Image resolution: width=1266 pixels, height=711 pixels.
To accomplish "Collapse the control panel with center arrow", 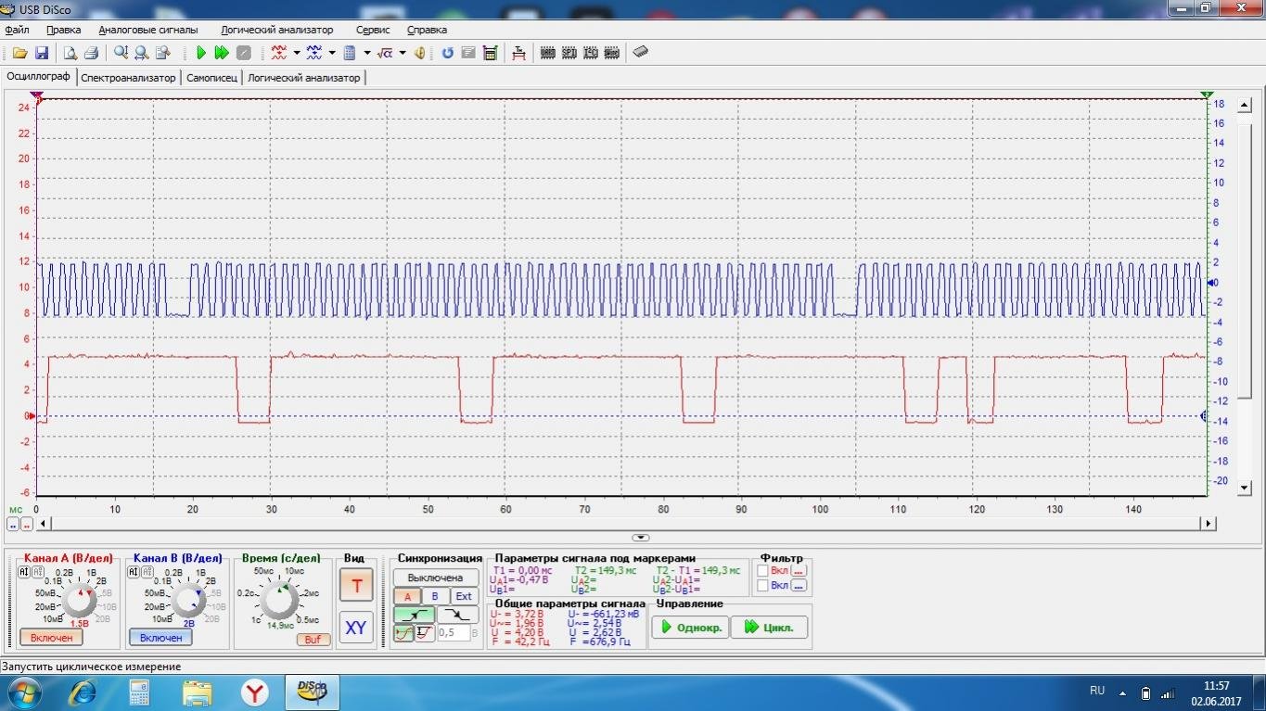I will click(x=641, y=538).
